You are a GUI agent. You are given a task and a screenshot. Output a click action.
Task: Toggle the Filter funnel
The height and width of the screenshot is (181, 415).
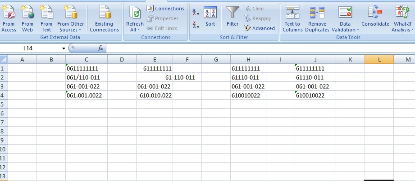(233, 17)
